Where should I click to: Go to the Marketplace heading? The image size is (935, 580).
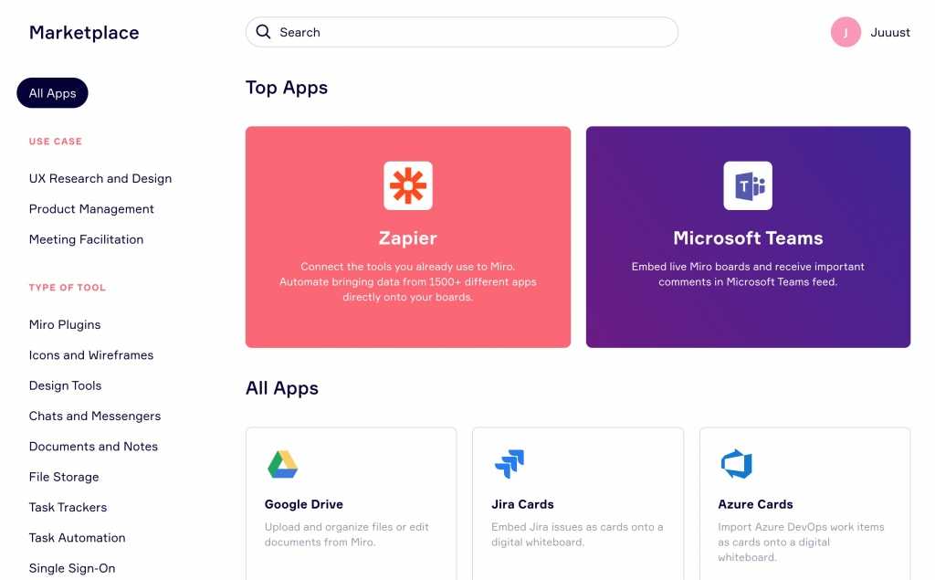coord(84,32)
